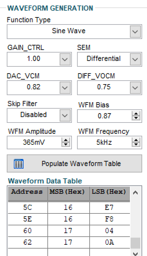Expand the GAIN_CTRL dropdown
The width and height of the screenshot is (147, 256).
pos(65,59)
